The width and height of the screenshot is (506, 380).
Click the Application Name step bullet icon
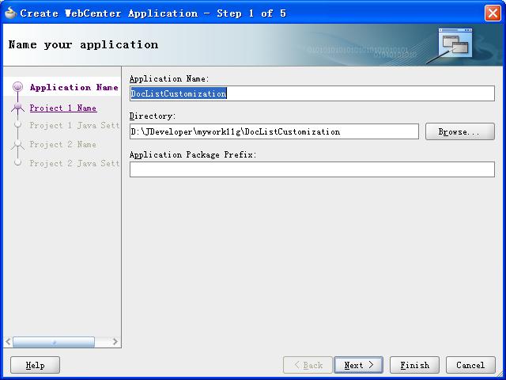coord(17,86)
